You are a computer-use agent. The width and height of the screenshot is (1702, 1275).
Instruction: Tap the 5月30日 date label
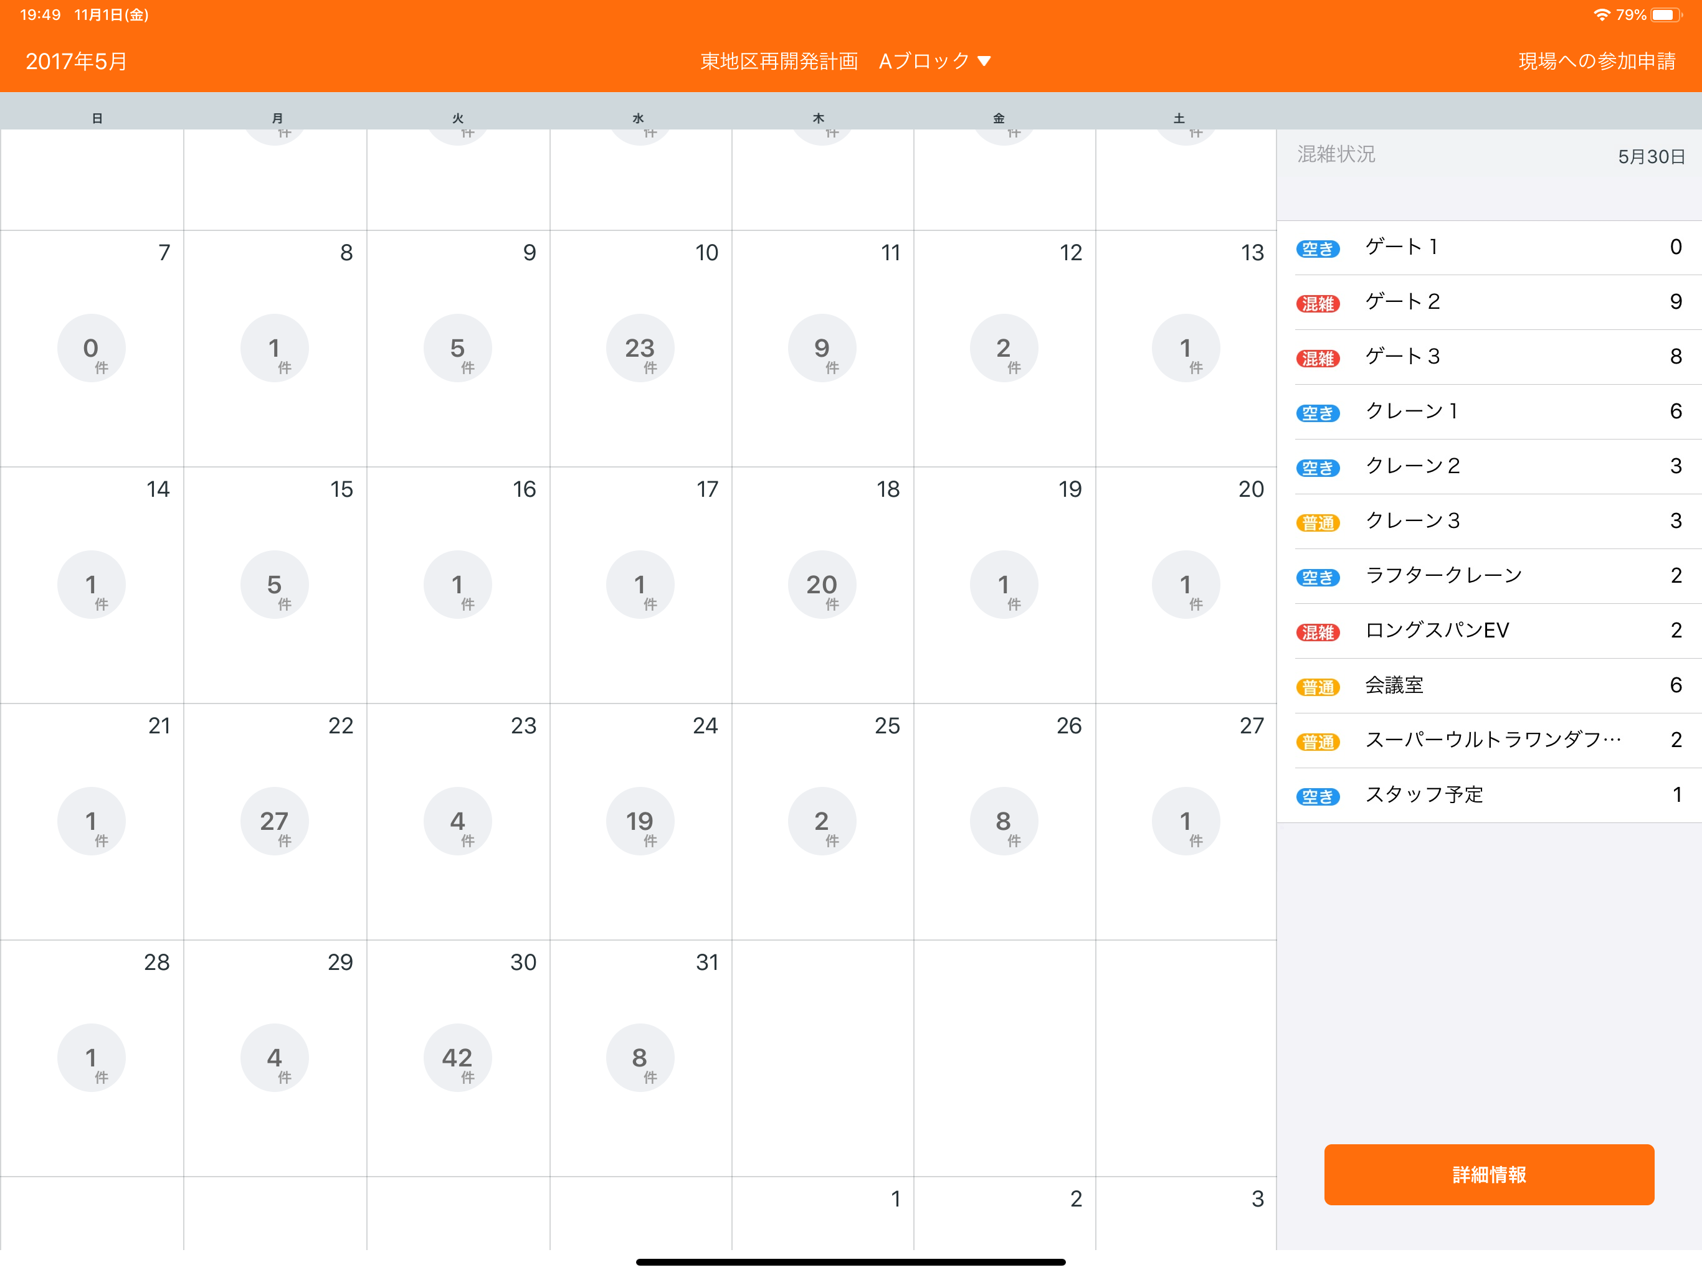pos(1651,157)
